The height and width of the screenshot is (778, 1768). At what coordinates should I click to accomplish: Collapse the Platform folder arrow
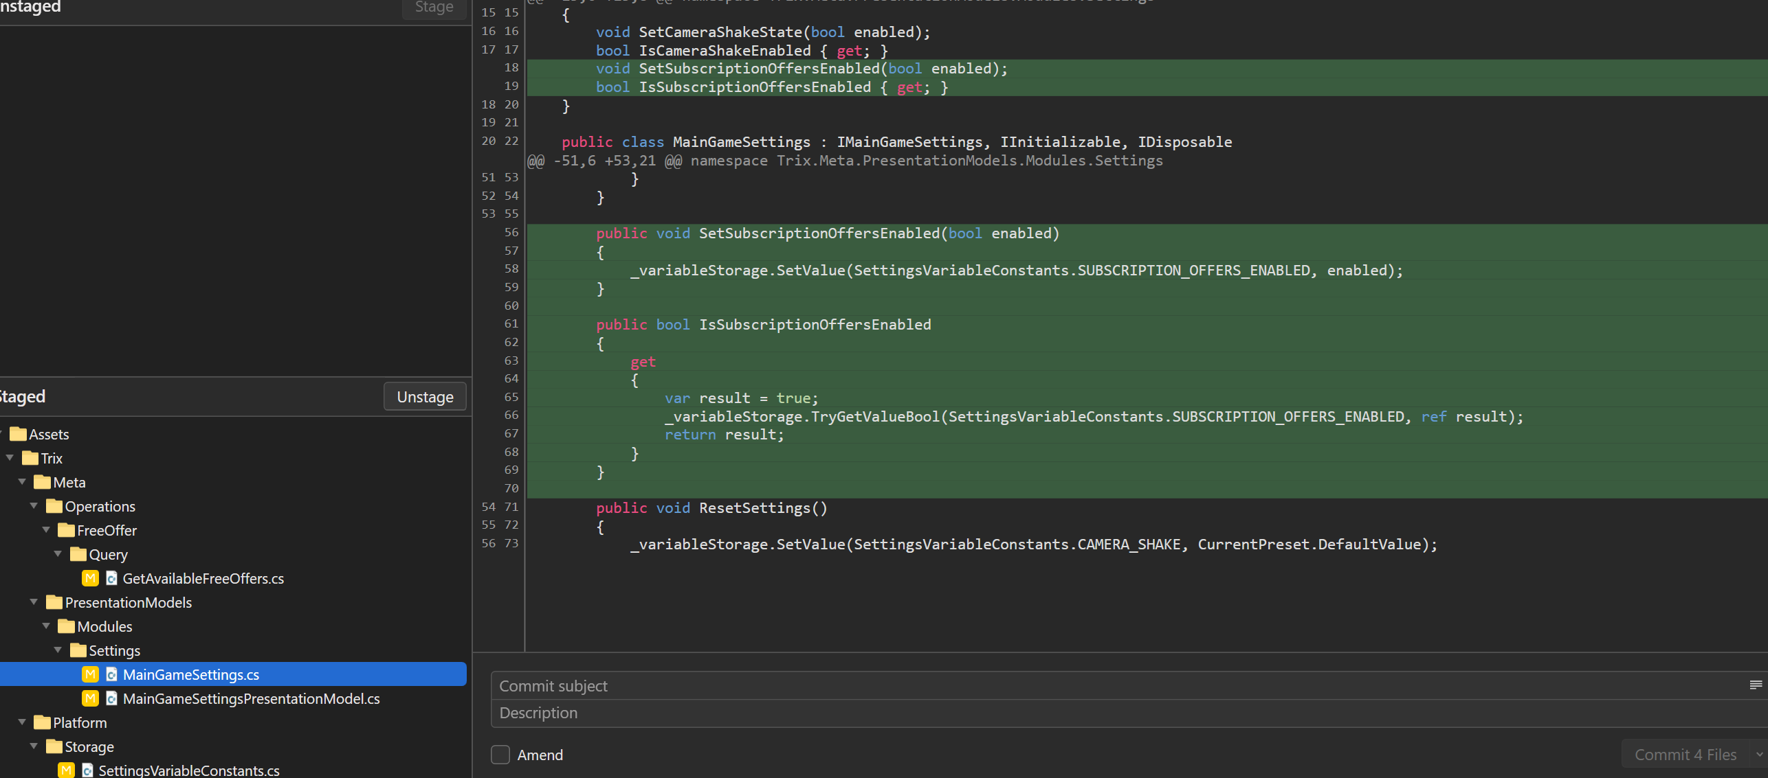(22, 722)
